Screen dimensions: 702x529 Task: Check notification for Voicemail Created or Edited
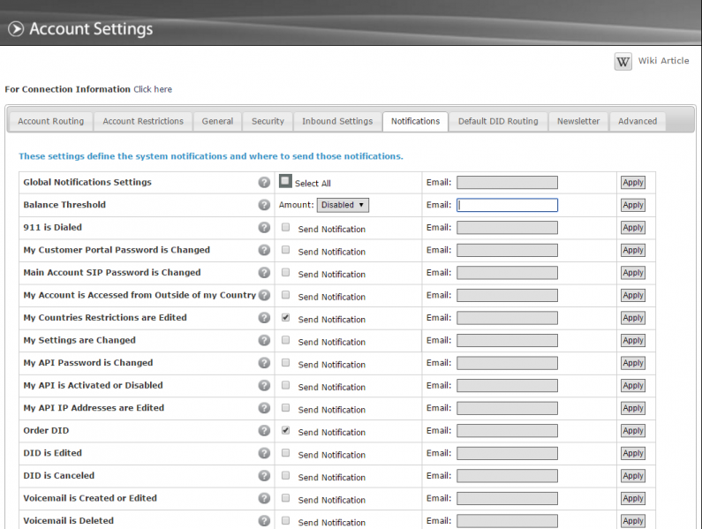(x=285, y=498)
